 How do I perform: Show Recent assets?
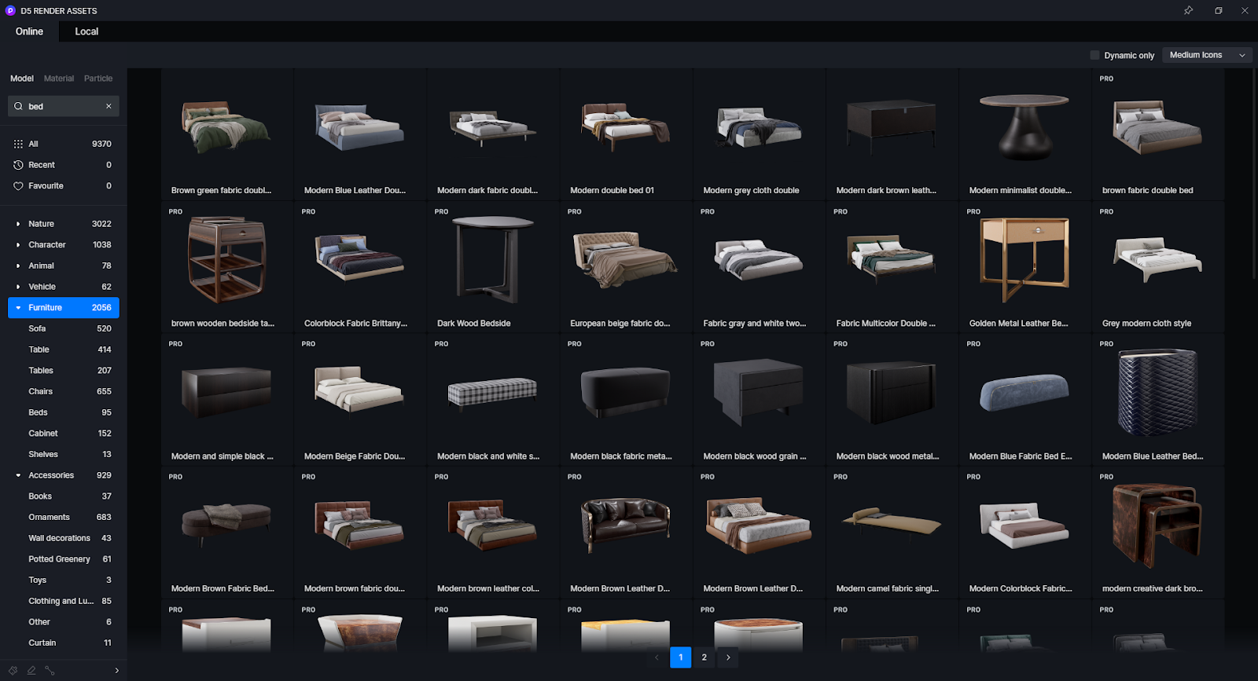[63, 165]
